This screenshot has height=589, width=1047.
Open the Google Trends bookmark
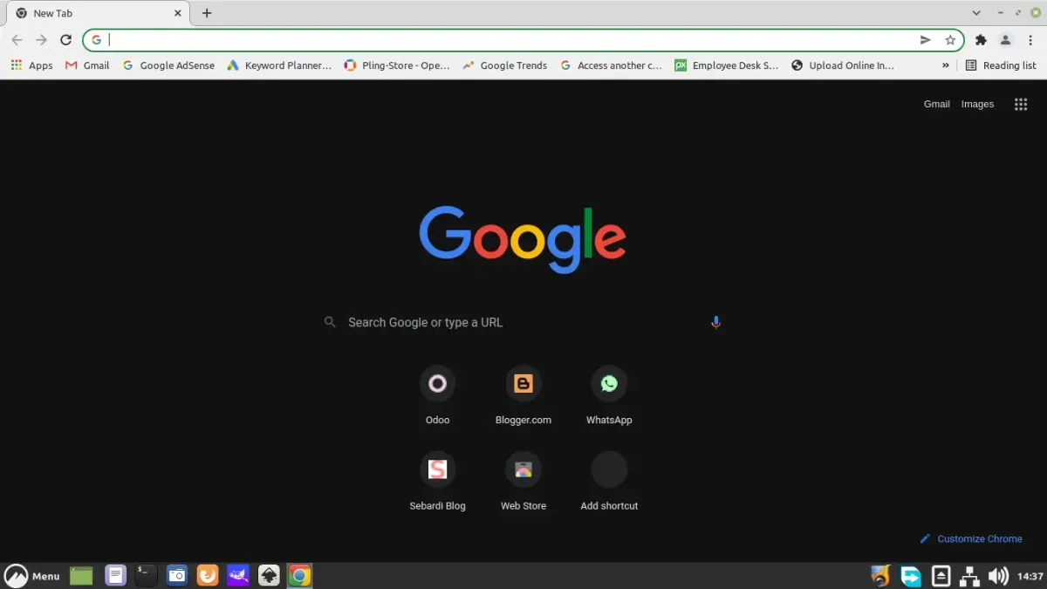505,65
